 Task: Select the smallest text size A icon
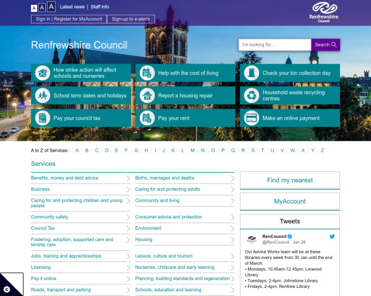34,9
